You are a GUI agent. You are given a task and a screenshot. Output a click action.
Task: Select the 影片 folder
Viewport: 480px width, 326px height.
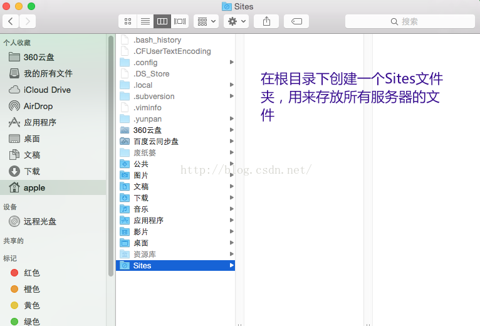[175, 231]
